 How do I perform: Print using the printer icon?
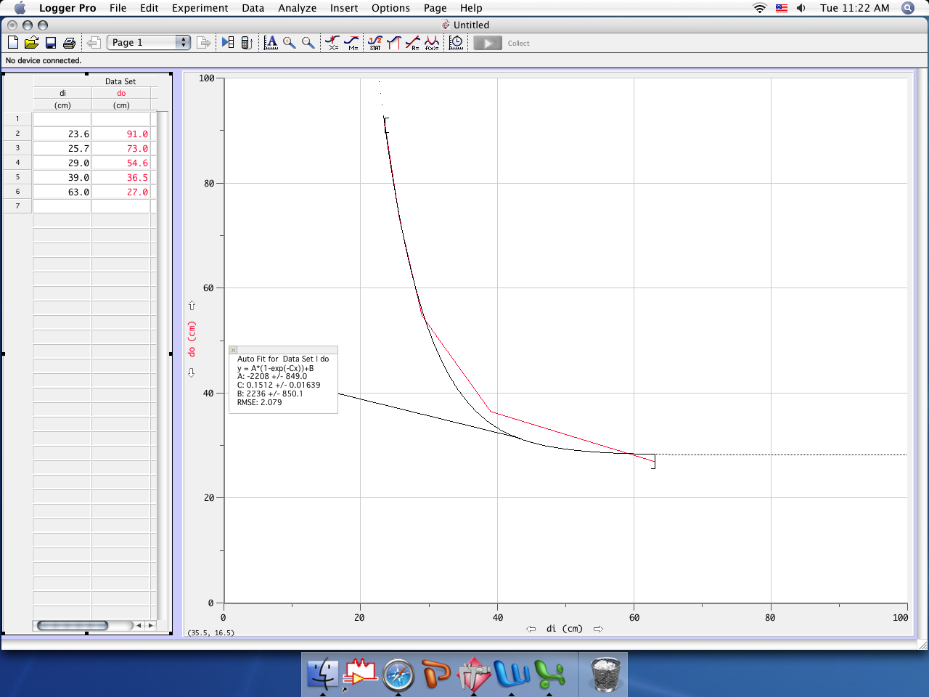click(x=70, y=43)
